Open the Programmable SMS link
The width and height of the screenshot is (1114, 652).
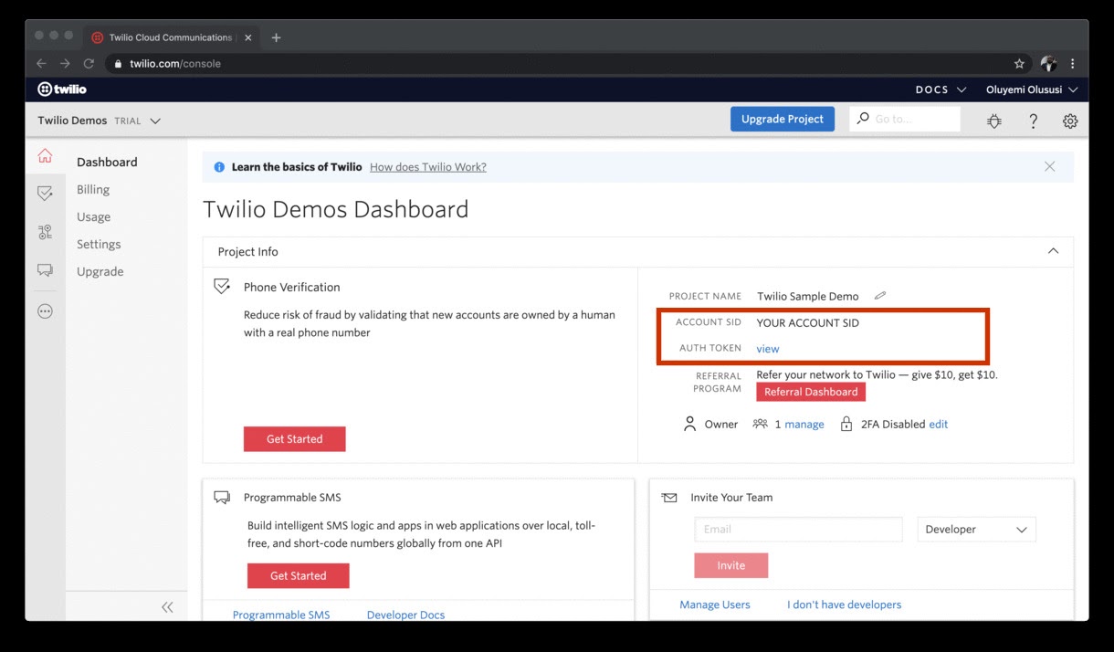(x=281, y=615)
